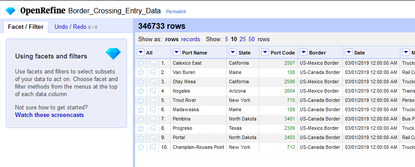
Task: Show data as records
Action: point(190,39)
